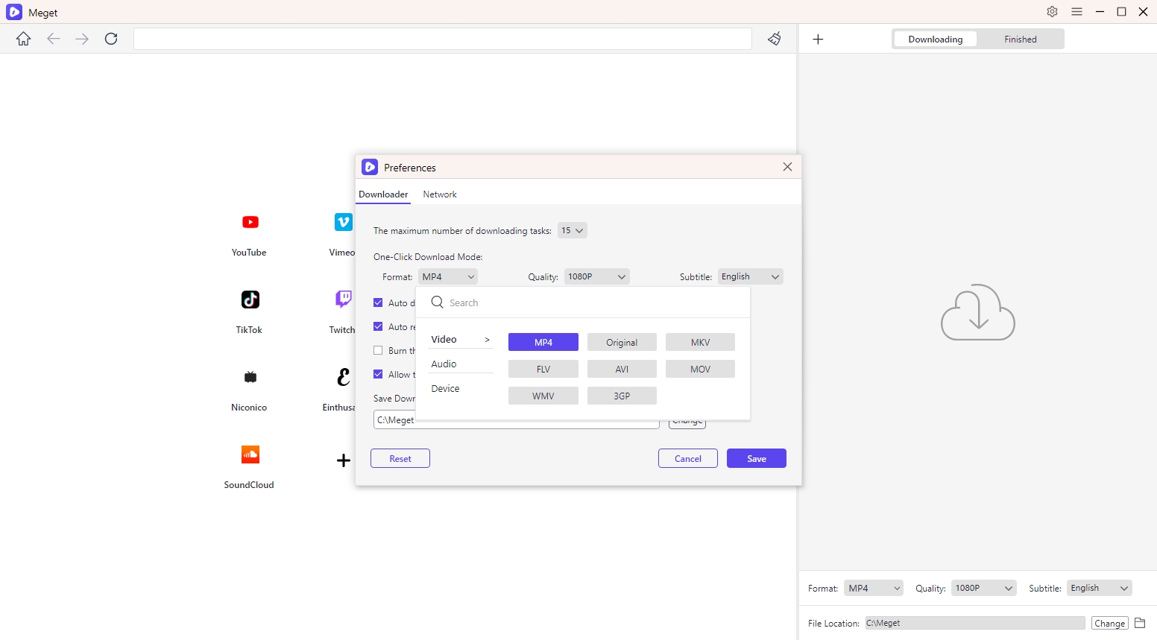Choose the Original format button
The width and height of the screenshot is (1157, 640).
pos(622,342)
